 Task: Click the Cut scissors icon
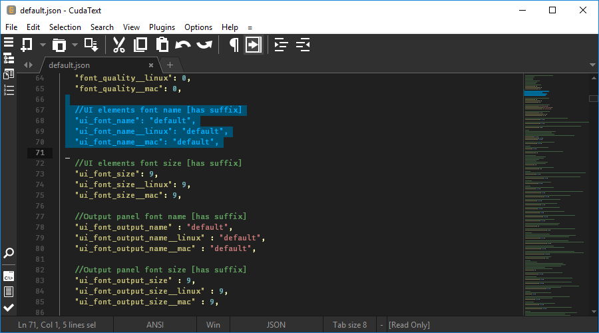(119, 45)
